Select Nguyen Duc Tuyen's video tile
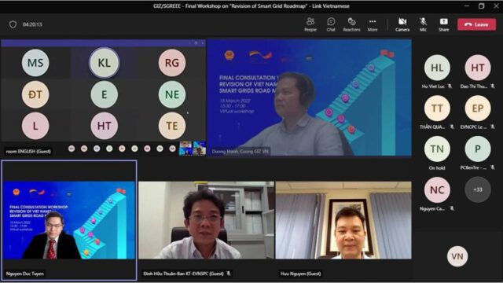Screen dimensions: 503x283 [69, 220]
